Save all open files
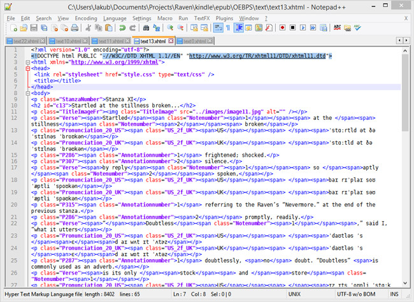Screen dimensions: 414x302 [x=44, y=28]
